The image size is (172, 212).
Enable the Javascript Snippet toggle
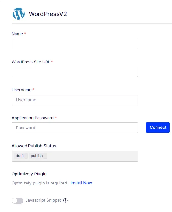pos(17,200)
